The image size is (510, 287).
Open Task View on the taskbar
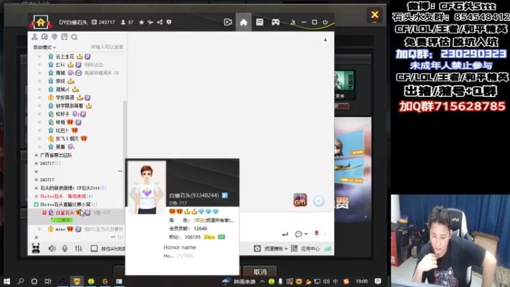coord(48,281)
